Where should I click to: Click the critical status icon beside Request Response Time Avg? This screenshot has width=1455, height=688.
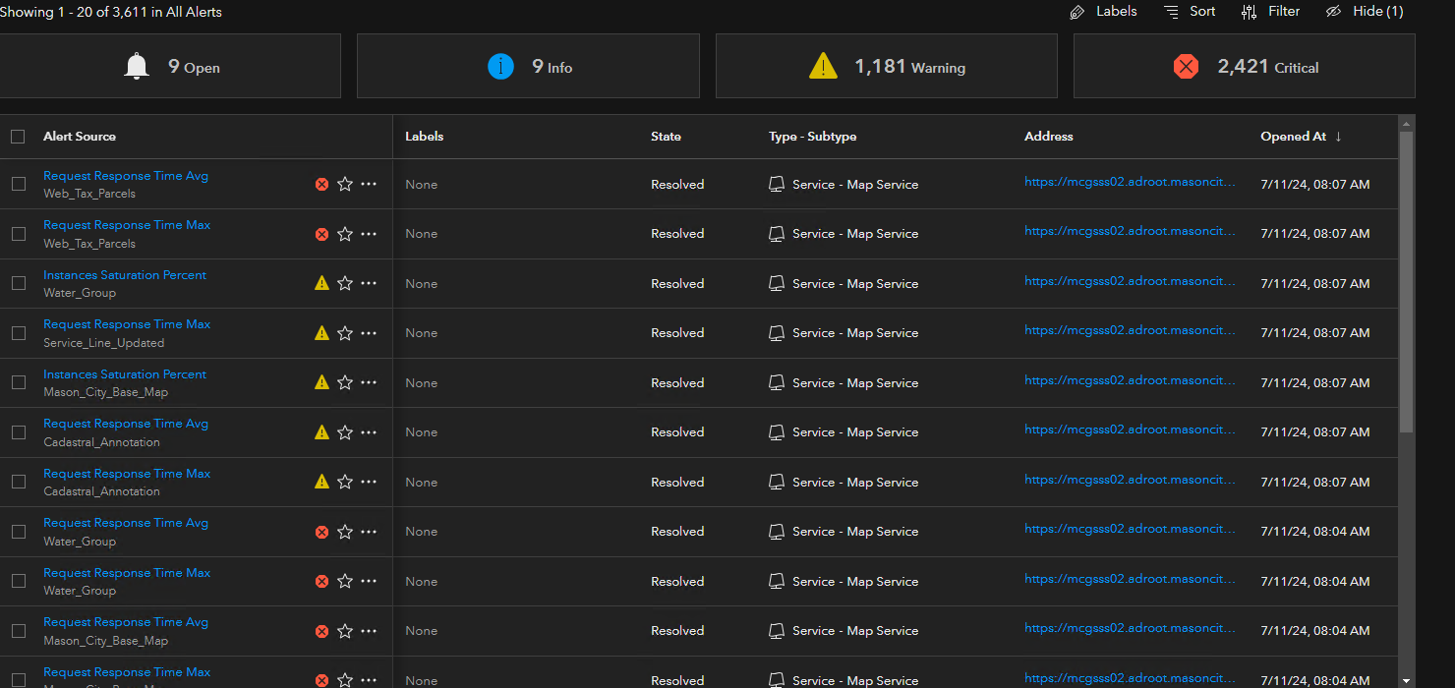(x=321, y=184)
